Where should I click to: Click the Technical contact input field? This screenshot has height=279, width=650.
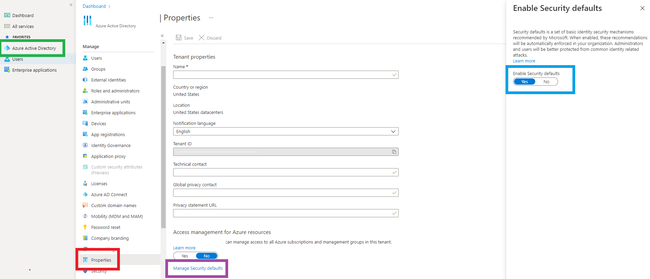[x=282, y=172]
